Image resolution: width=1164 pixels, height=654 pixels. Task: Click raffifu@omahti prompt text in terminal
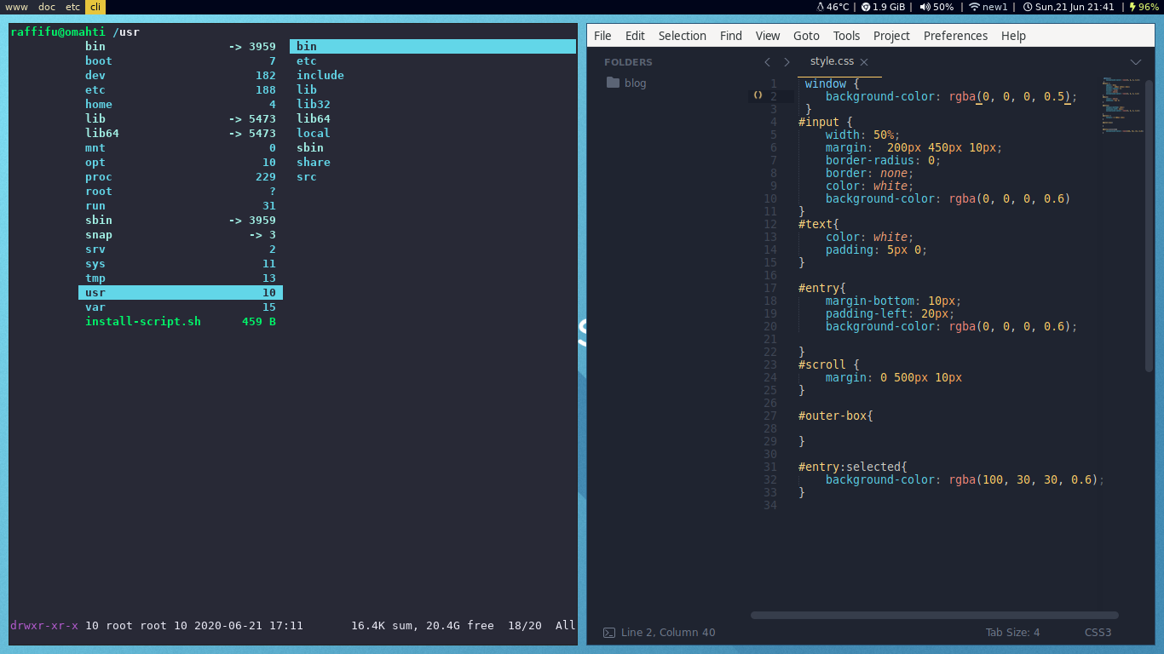[x=58, y=32]
